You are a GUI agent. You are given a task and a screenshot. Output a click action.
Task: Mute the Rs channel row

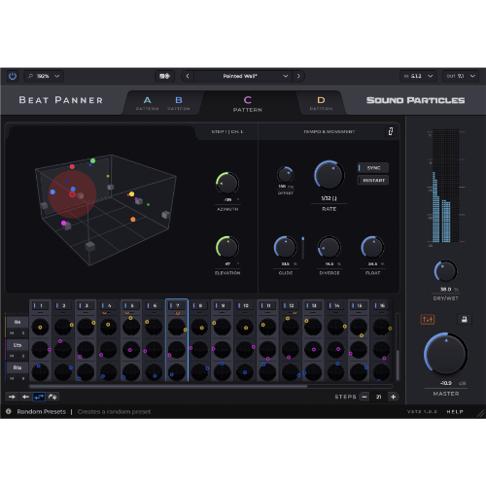tap(12, 332)
